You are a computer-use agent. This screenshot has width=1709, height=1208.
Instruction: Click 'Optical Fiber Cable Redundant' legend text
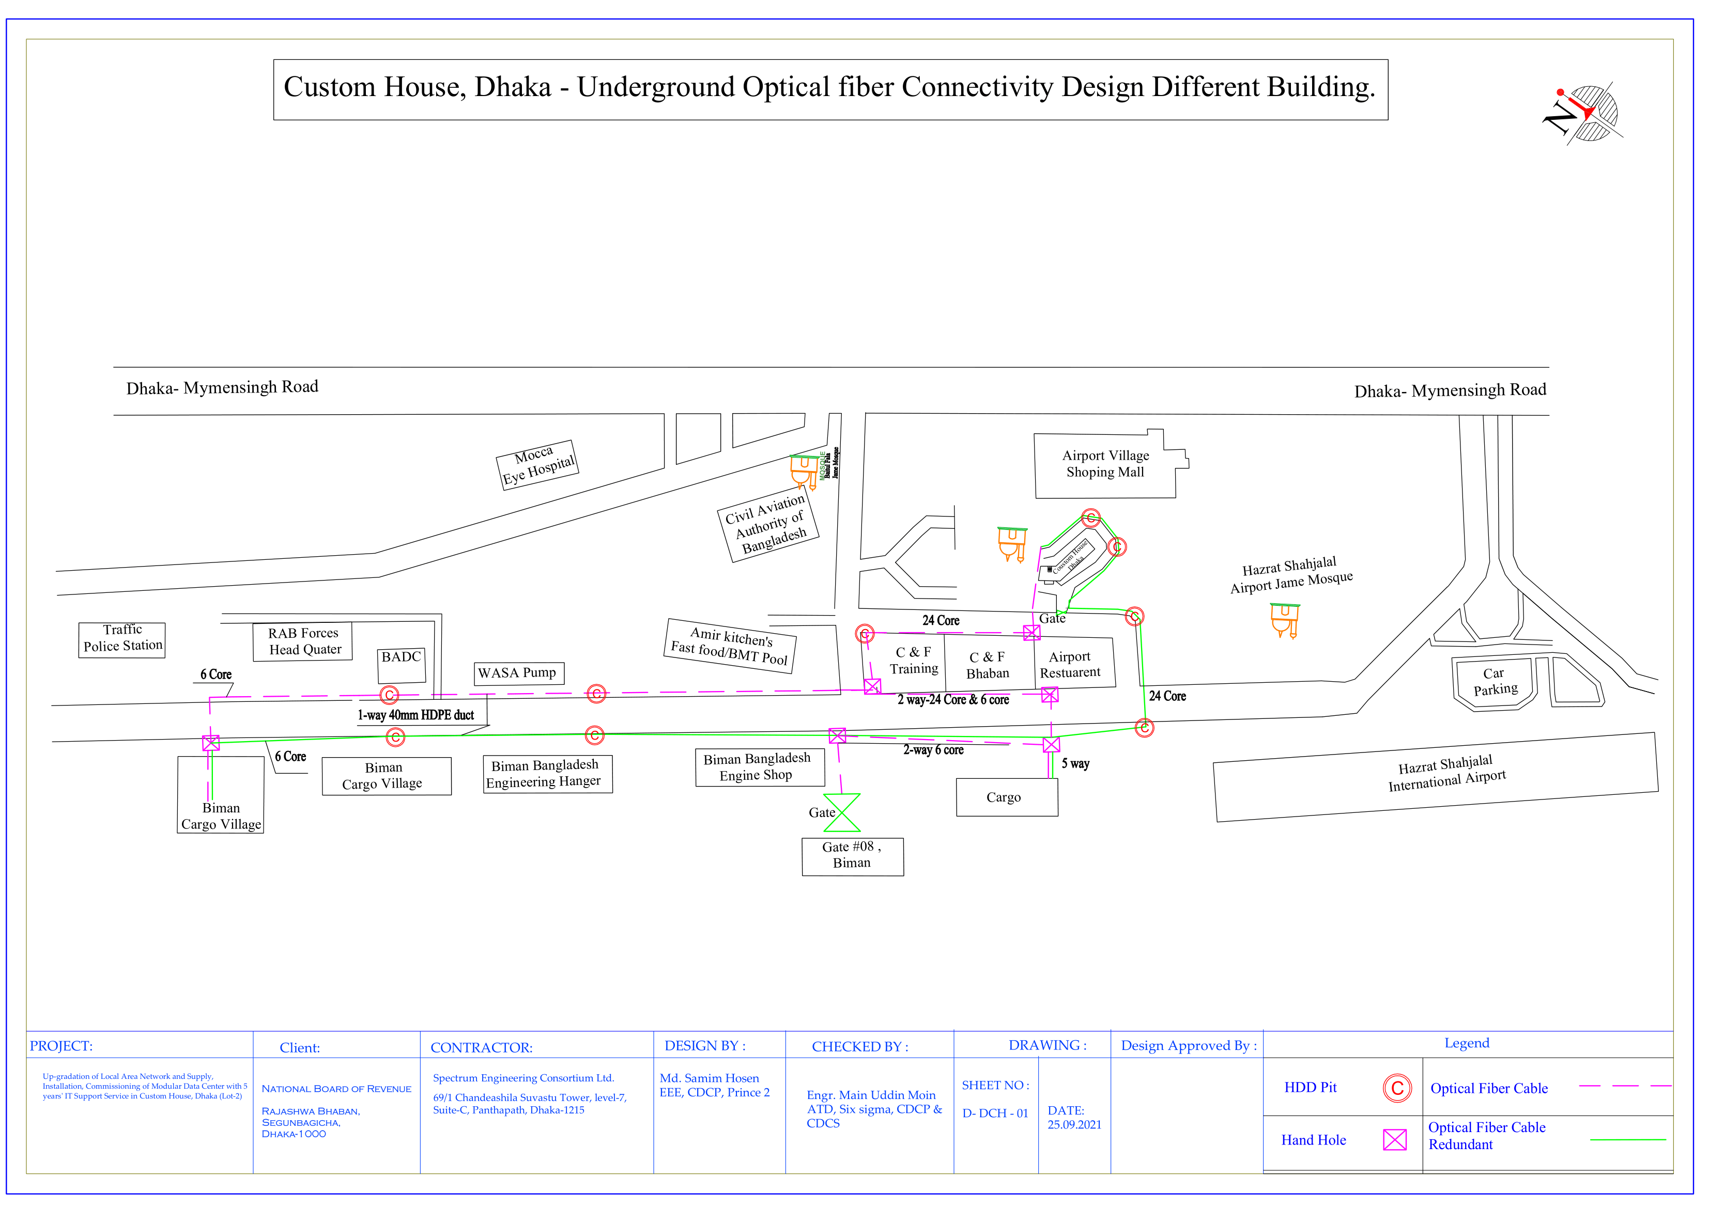[1486, 1136]
